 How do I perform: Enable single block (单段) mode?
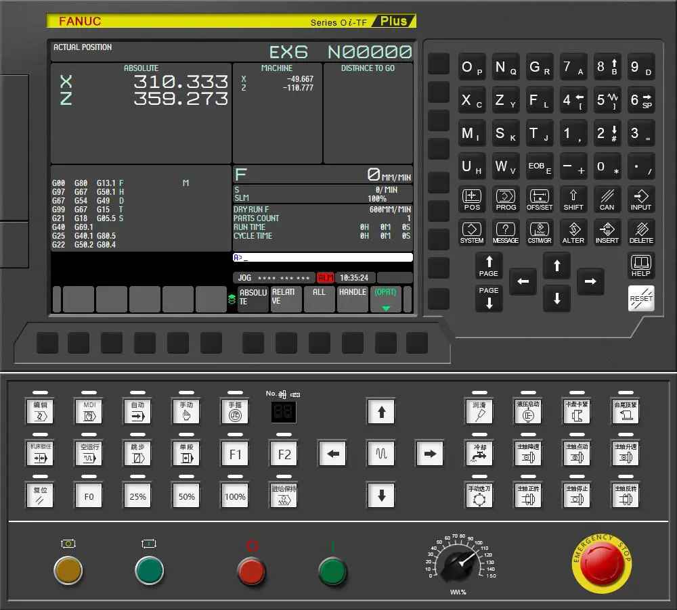click(186, 453)
